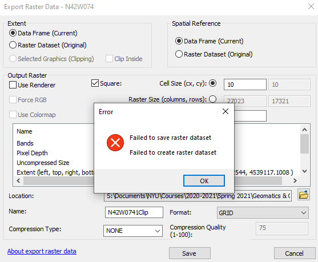Click the properties list scroll up arrow
This screenshot has width=318, height=262.
click(x=304, y=130)
